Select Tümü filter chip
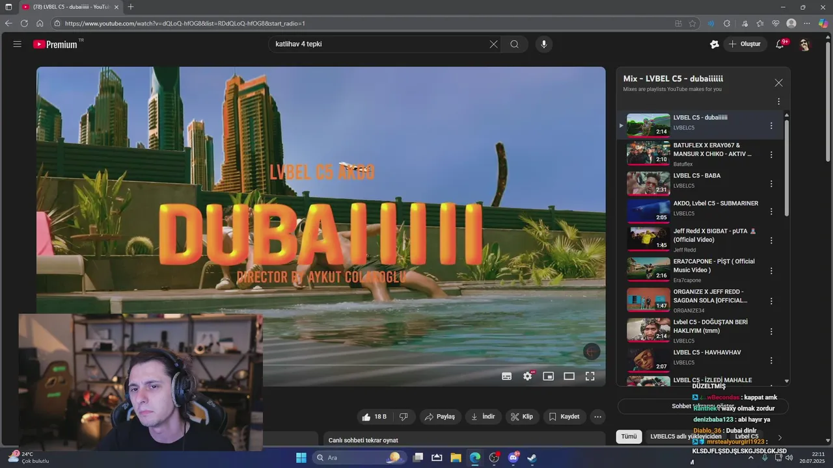This screenshot has width=833, height=468. point(629,437)
